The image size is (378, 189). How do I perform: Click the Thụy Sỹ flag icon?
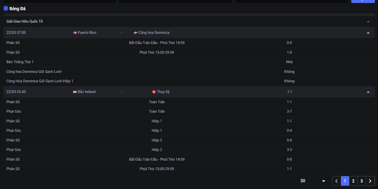[x=154, y=92]
